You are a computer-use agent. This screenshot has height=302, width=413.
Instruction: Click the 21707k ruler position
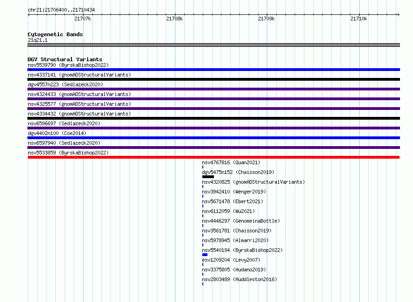[83, 19]
